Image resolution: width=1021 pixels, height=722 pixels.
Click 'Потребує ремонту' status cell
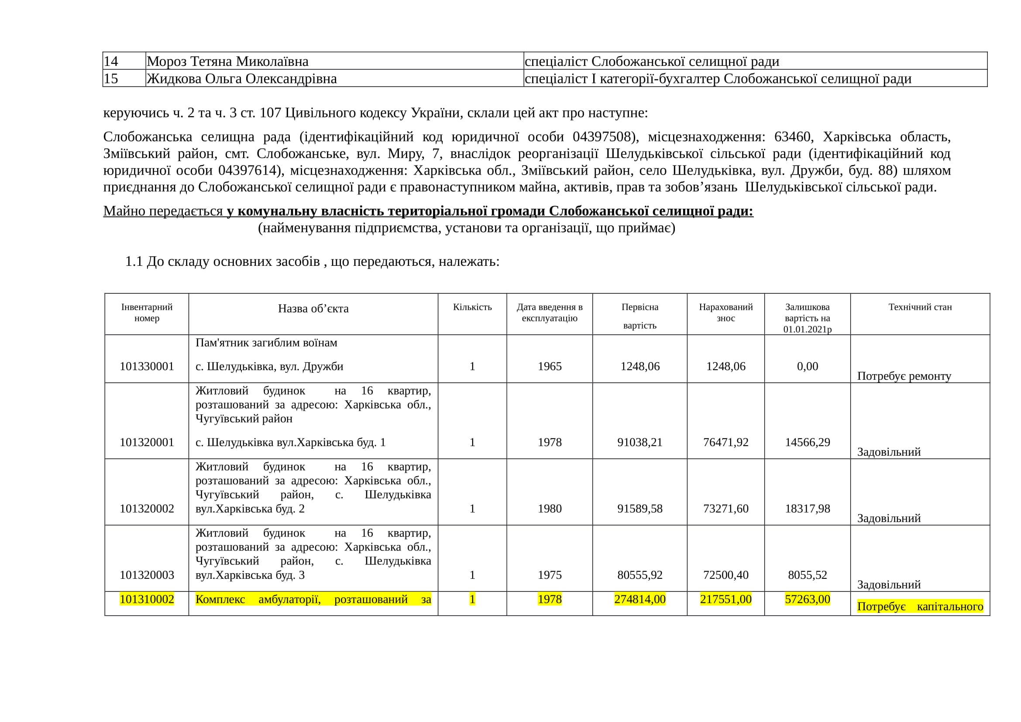pos(904,376)
